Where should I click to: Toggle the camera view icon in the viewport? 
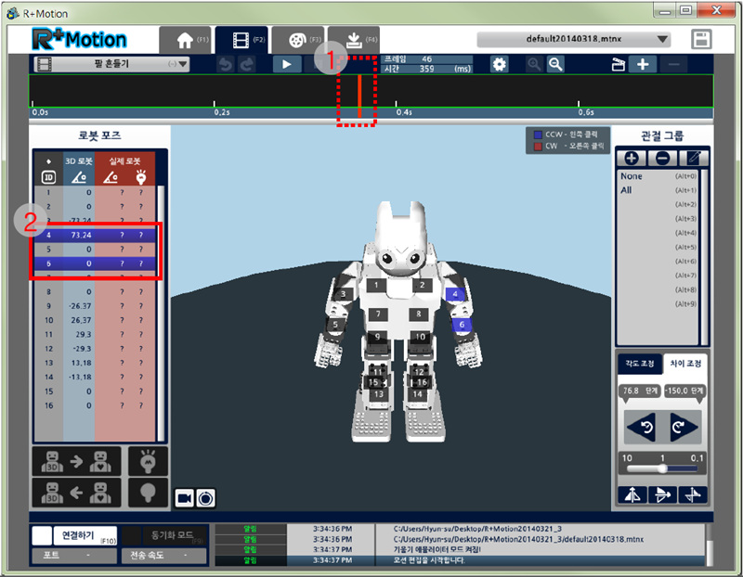(x=185, y=496)
